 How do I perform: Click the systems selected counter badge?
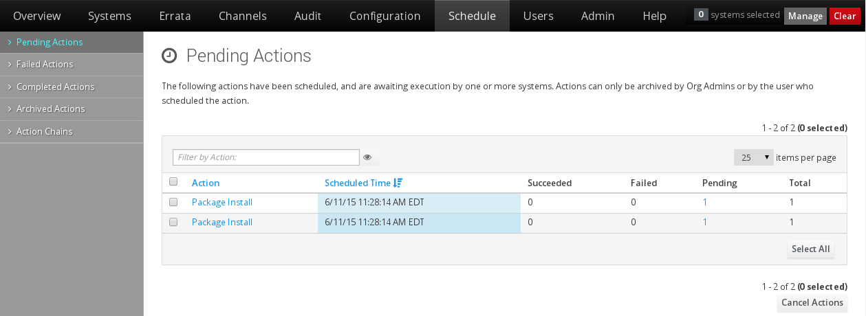point(701,14)
